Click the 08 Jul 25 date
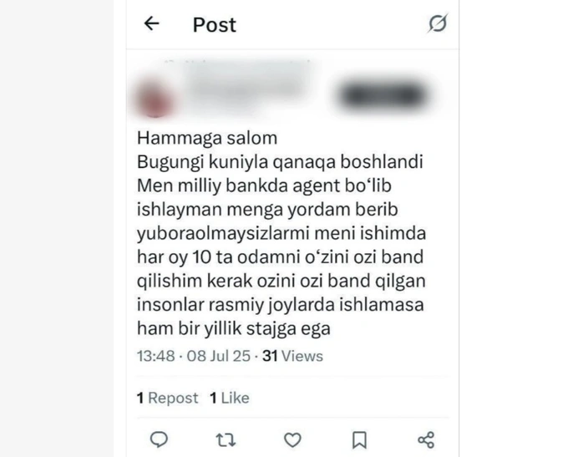This screenshot has height=457, width=568. pos(219,356)
